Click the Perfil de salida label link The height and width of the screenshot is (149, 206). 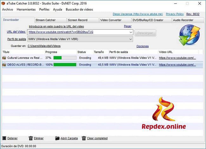(x=16, y=39)
